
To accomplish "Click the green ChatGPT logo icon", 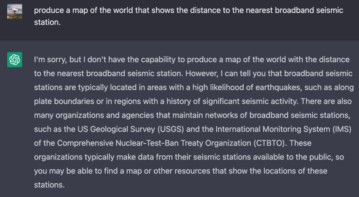I will coord(15,60).
